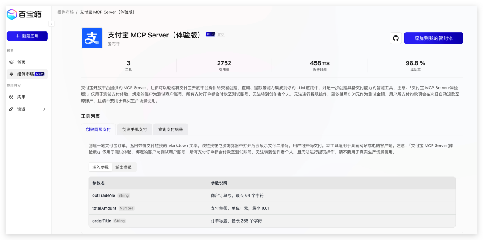483x240 pixels.
Task: Click the 参数说明 column header
Action: pos(219,183)
